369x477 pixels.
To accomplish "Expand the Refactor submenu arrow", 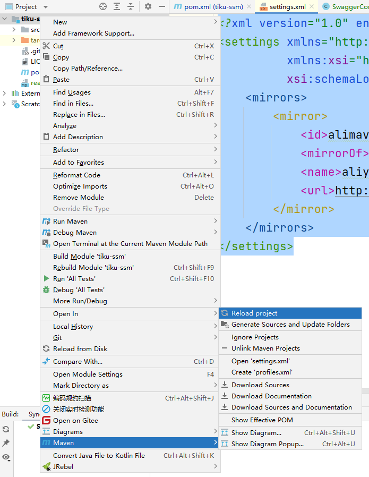I will (216, 149).
